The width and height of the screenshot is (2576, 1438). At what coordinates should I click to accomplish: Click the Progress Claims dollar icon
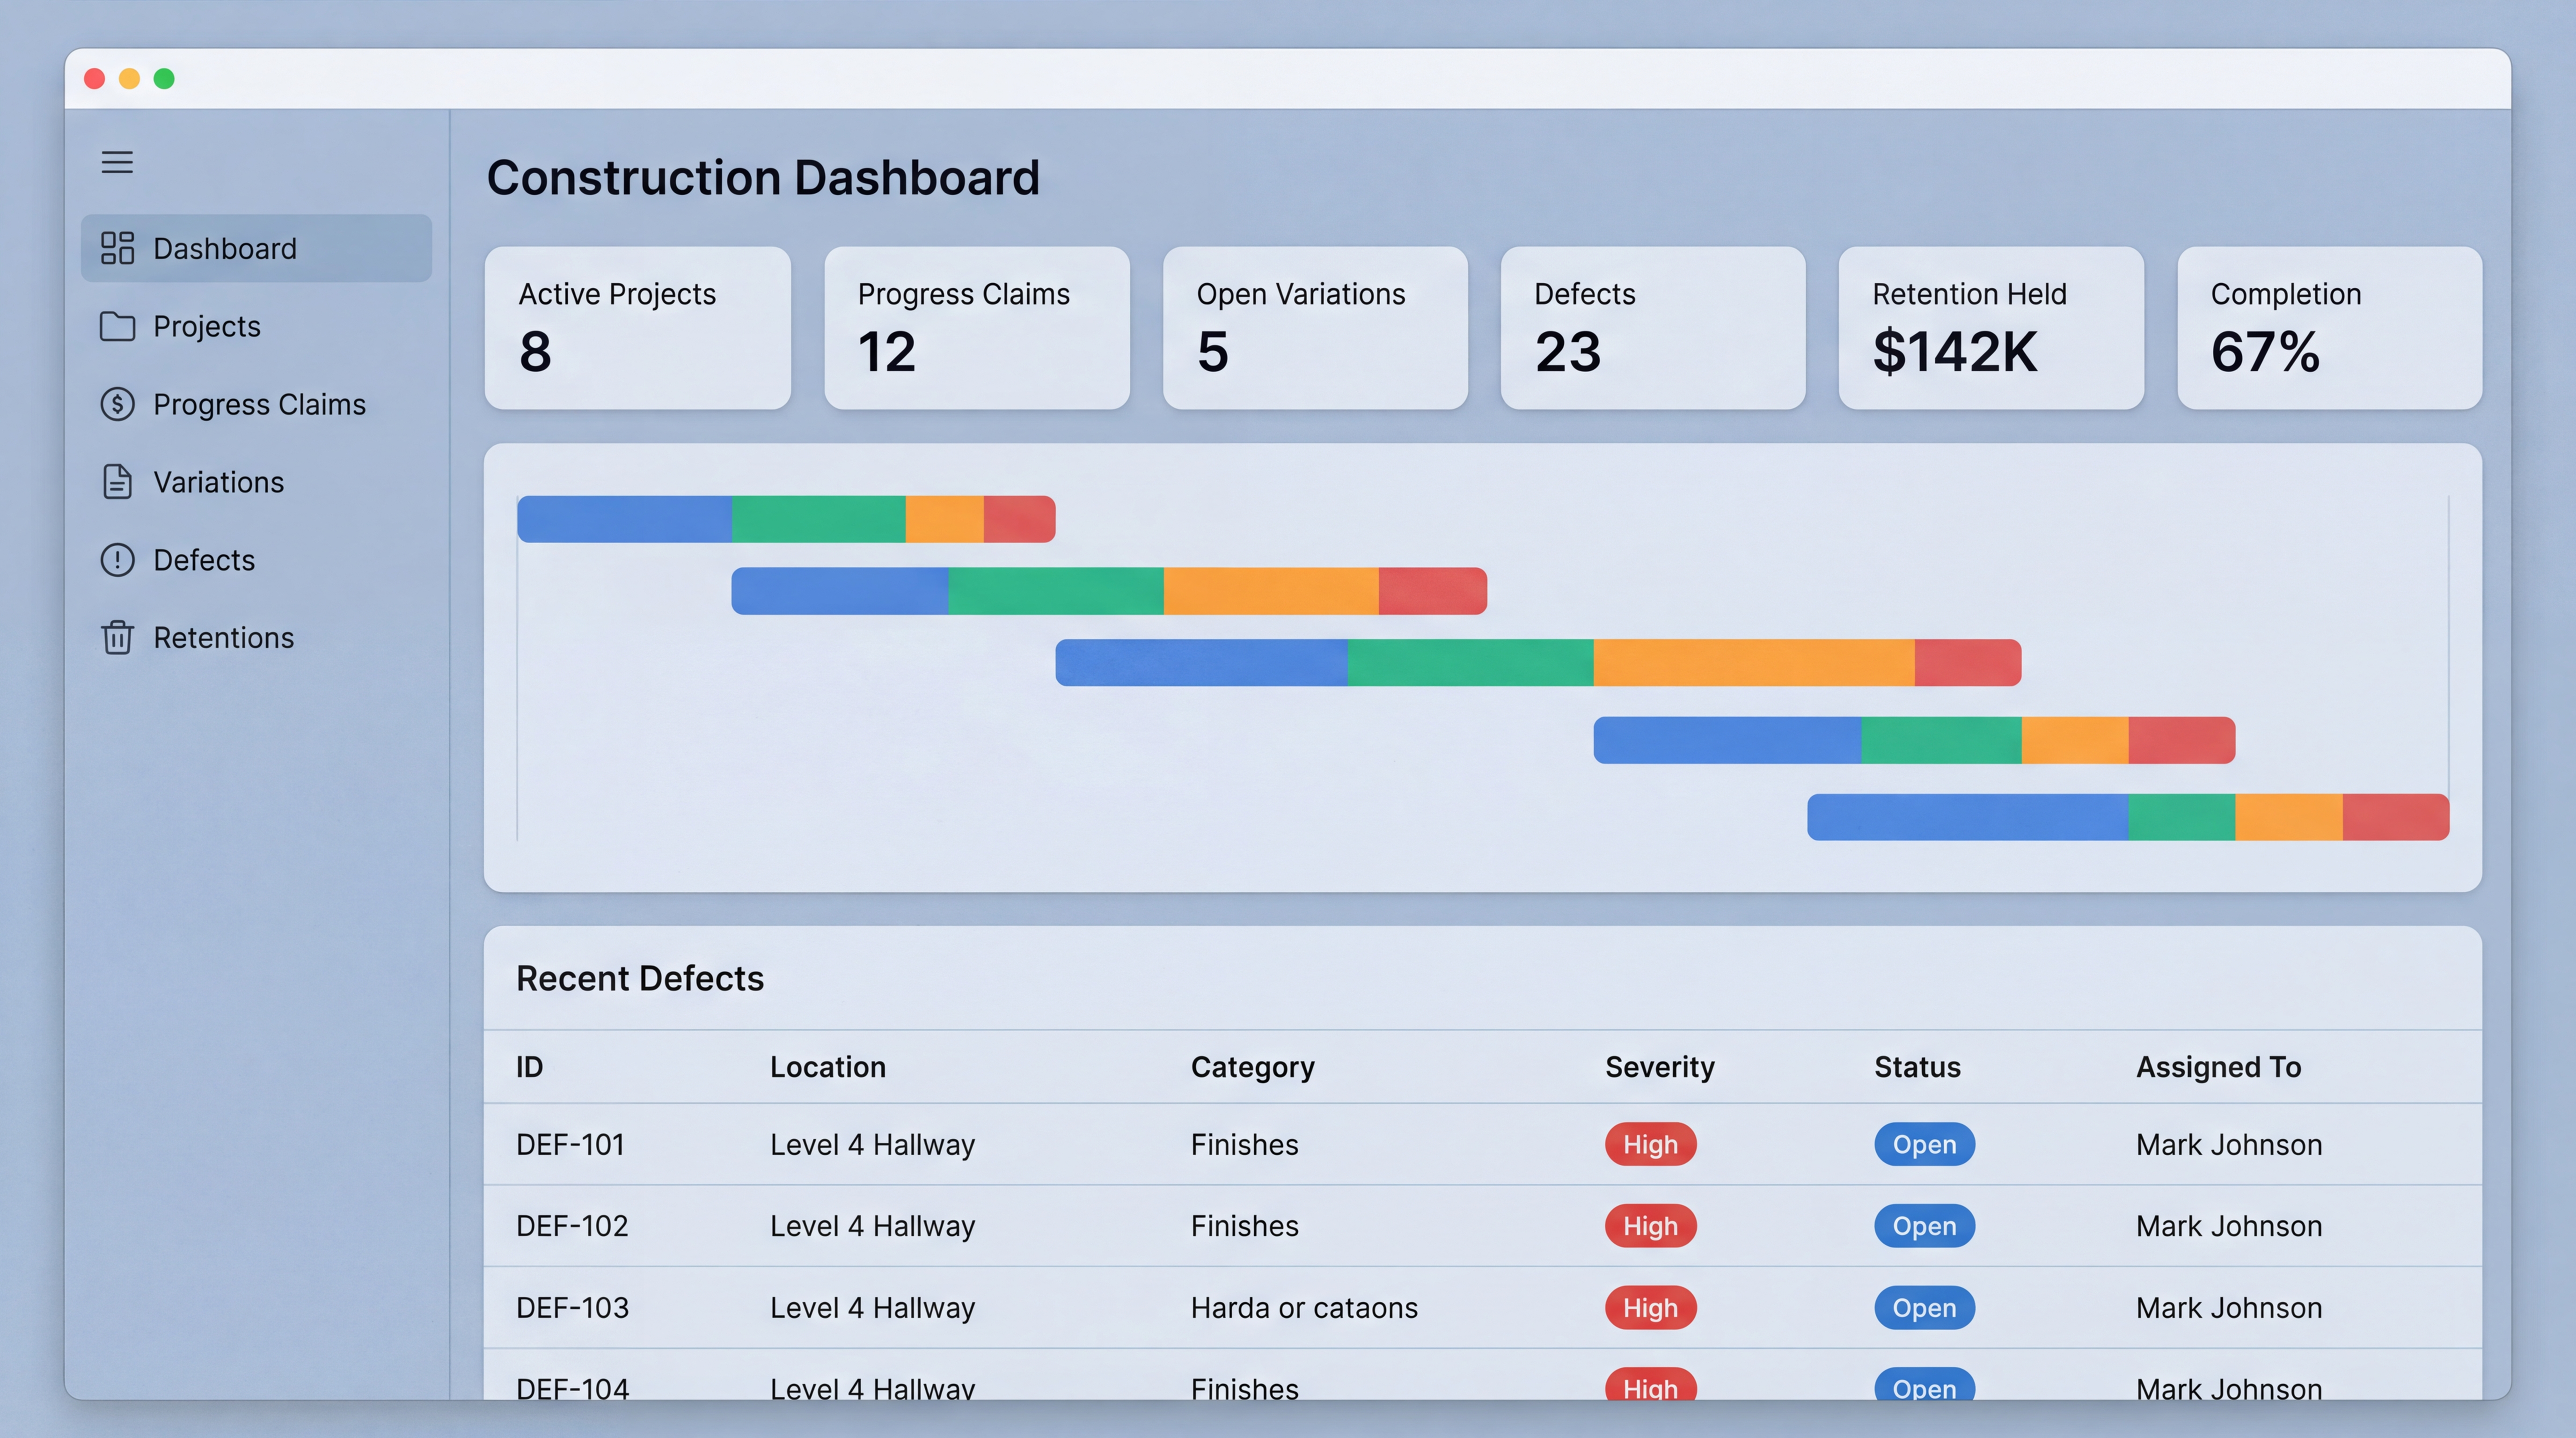tap(117, 404)
